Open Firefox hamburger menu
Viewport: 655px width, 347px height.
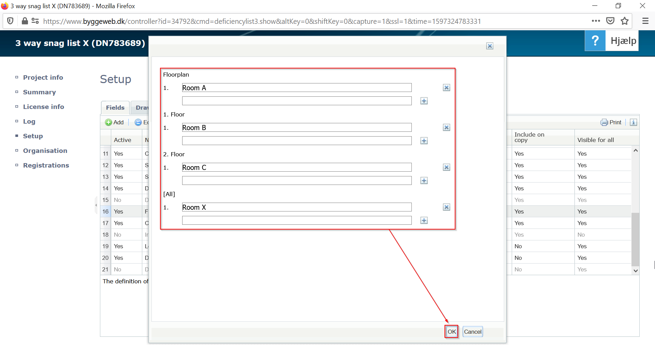pos(645,21)
